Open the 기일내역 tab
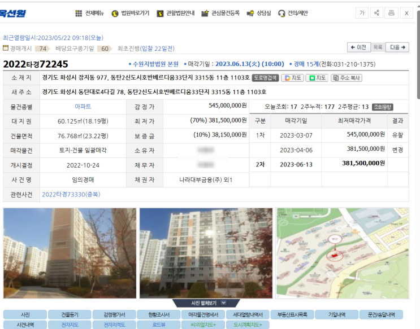Screen dimensions: 420x329 [x=337, y=314]
